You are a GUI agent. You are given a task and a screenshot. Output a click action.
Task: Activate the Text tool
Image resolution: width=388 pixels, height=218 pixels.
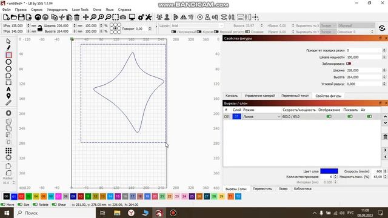8,89
